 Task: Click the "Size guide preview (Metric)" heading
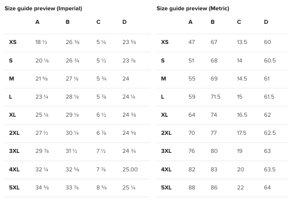[193, 9]
